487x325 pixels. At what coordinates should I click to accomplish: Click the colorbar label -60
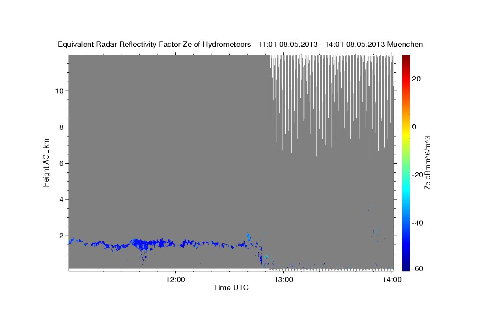(418, 269)
